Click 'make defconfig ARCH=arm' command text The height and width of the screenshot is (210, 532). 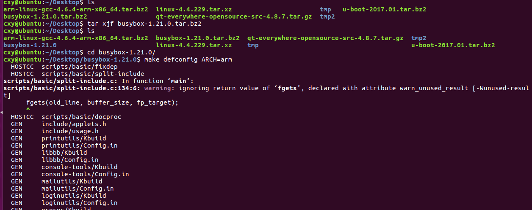coord(188,59)
